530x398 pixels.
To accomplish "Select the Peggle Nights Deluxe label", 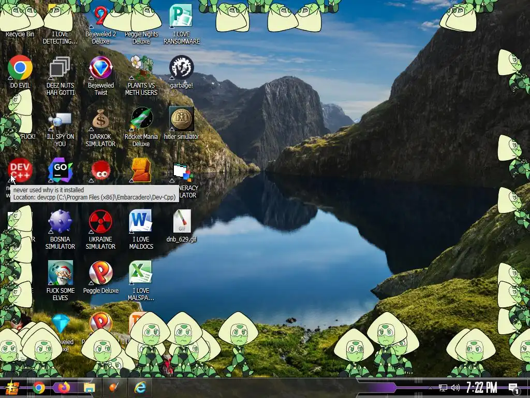I will (x=141, y=37).
